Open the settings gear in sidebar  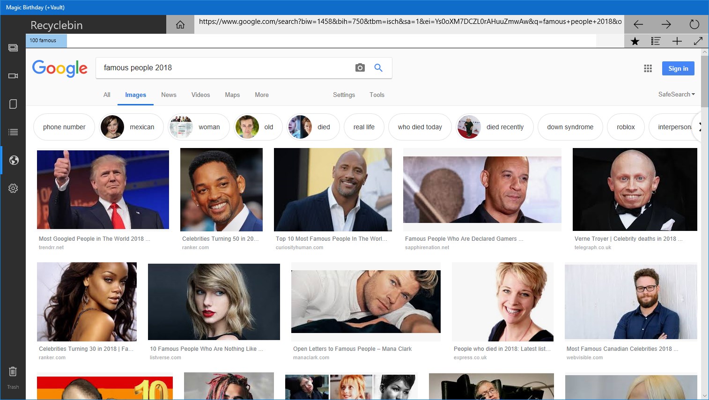coord(13,188)
